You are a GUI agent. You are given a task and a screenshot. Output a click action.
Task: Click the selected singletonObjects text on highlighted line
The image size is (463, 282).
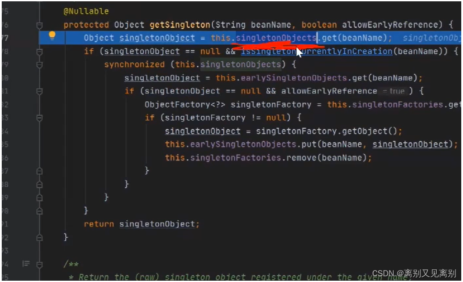point(276,38)
